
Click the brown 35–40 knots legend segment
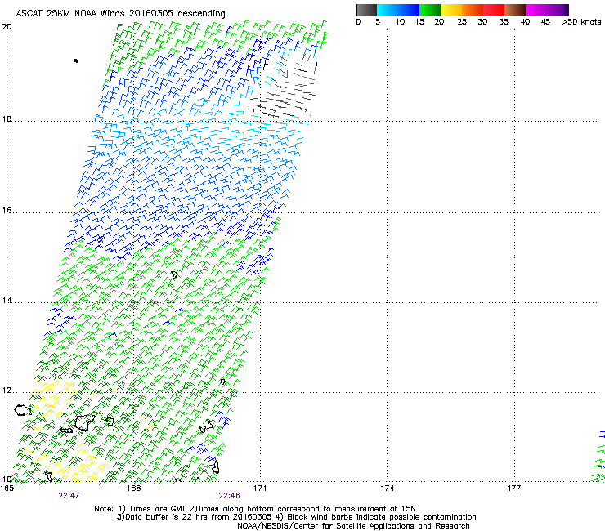click(x=515, y=10)
